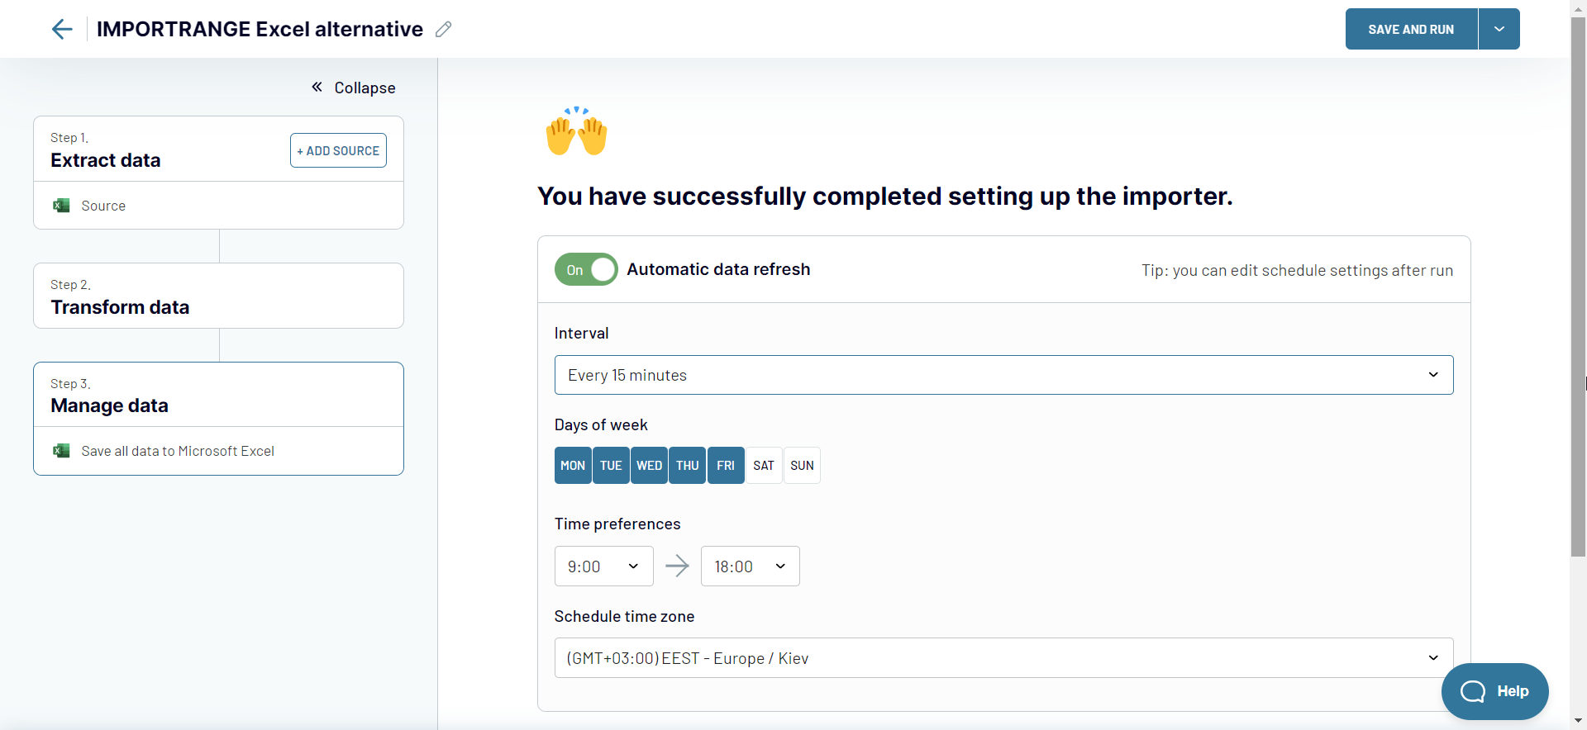Click the Collapse double-chevron icon
1587x730 pixels.
pyautogui.click(x=317, y=87)
